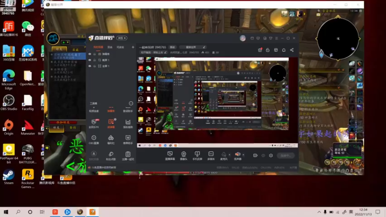Click the live preview thumbnail in Douyu

tap(218, 102)
